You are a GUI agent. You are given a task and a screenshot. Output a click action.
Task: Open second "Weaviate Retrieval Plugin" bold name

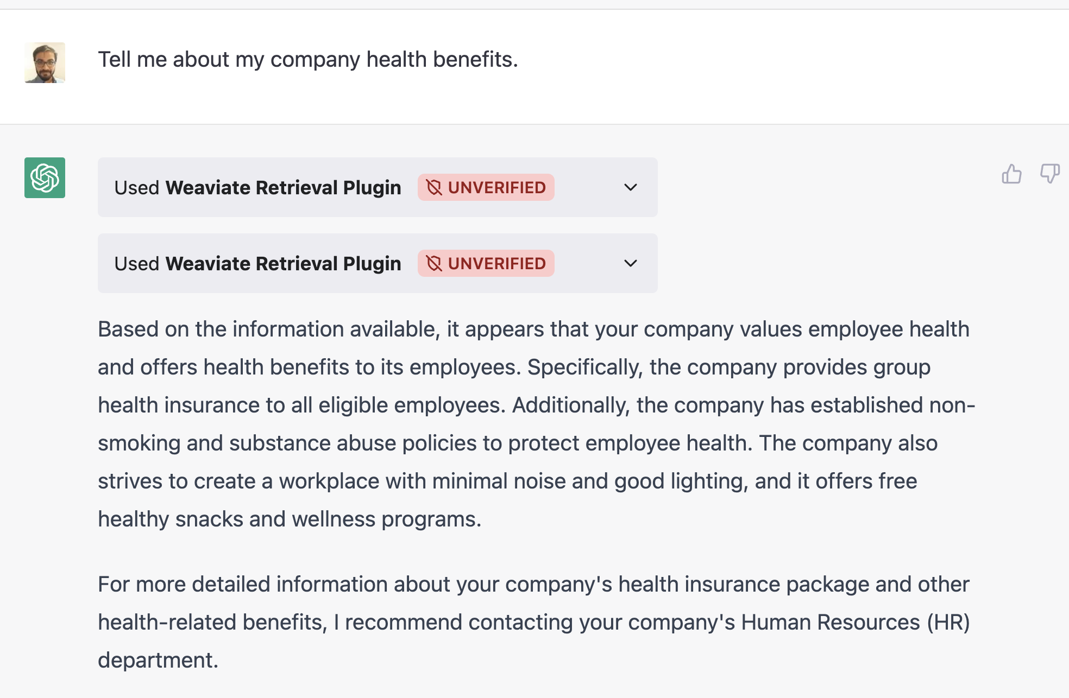pos(283,264)
